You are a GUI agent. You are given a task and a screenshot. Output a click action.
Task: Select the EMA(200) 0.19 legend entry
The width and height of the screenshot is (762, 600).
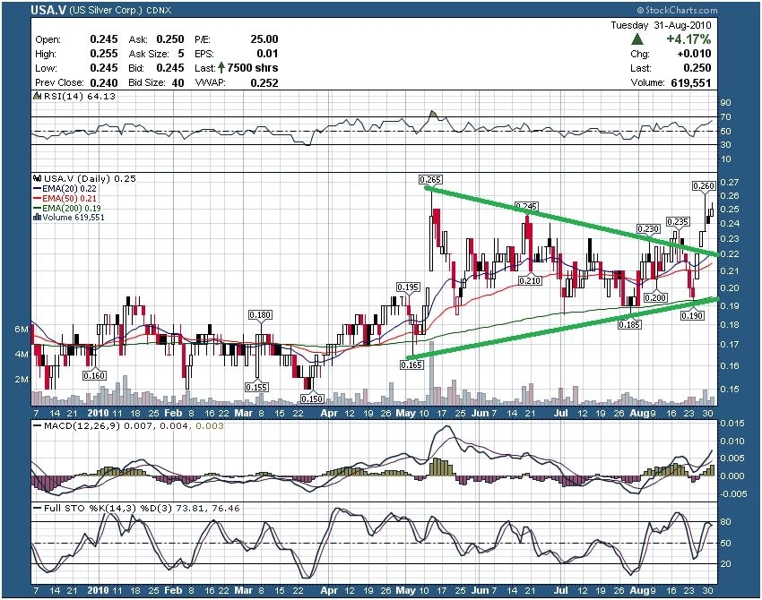tap(67, 209)
